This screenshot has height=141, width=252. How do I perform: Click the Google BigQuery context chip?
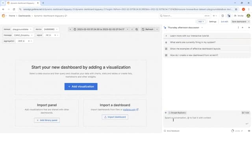coord(177,113)
